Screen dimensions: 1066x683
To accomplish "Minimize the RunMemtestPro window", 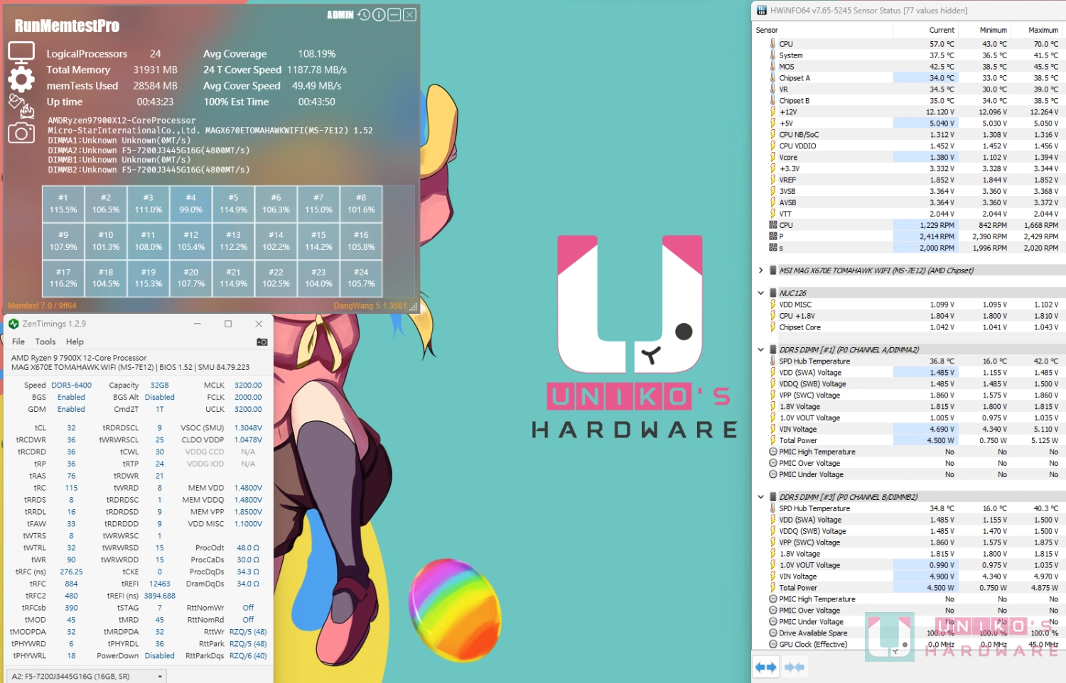I will point(394,15).
